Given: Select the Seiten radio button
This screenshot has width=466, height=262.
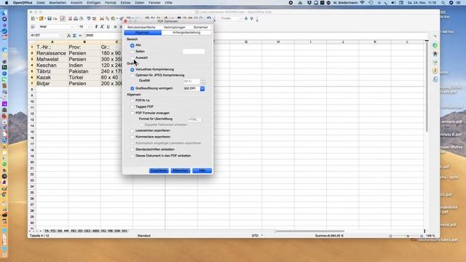Looking at the screenshot, I should pyautogui.click(x=133, y=52).
